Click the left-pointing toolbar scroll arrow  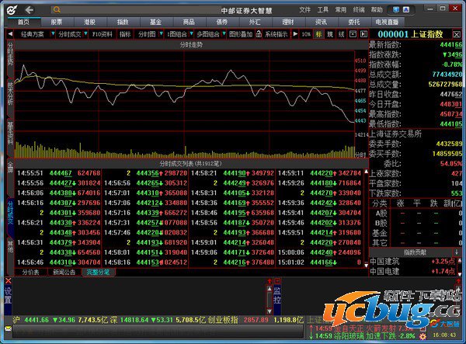point(10,34)
